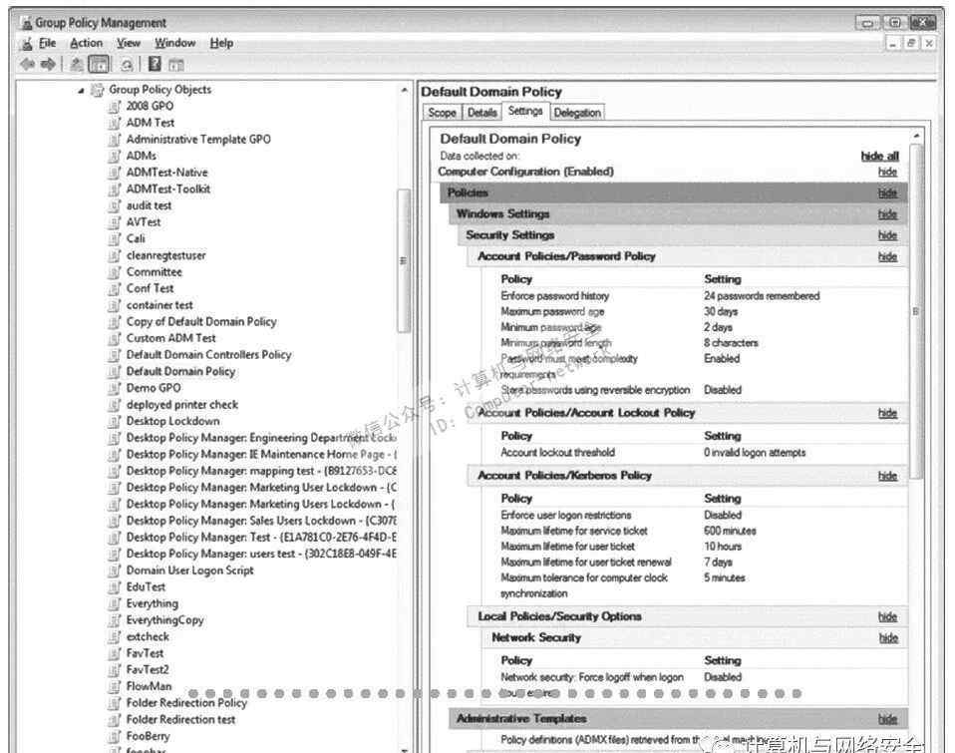The width and height of the screenshot is (955, 753).
Task: Click the settings report scroll-up arrow
Action: click(x=916, y=136)
